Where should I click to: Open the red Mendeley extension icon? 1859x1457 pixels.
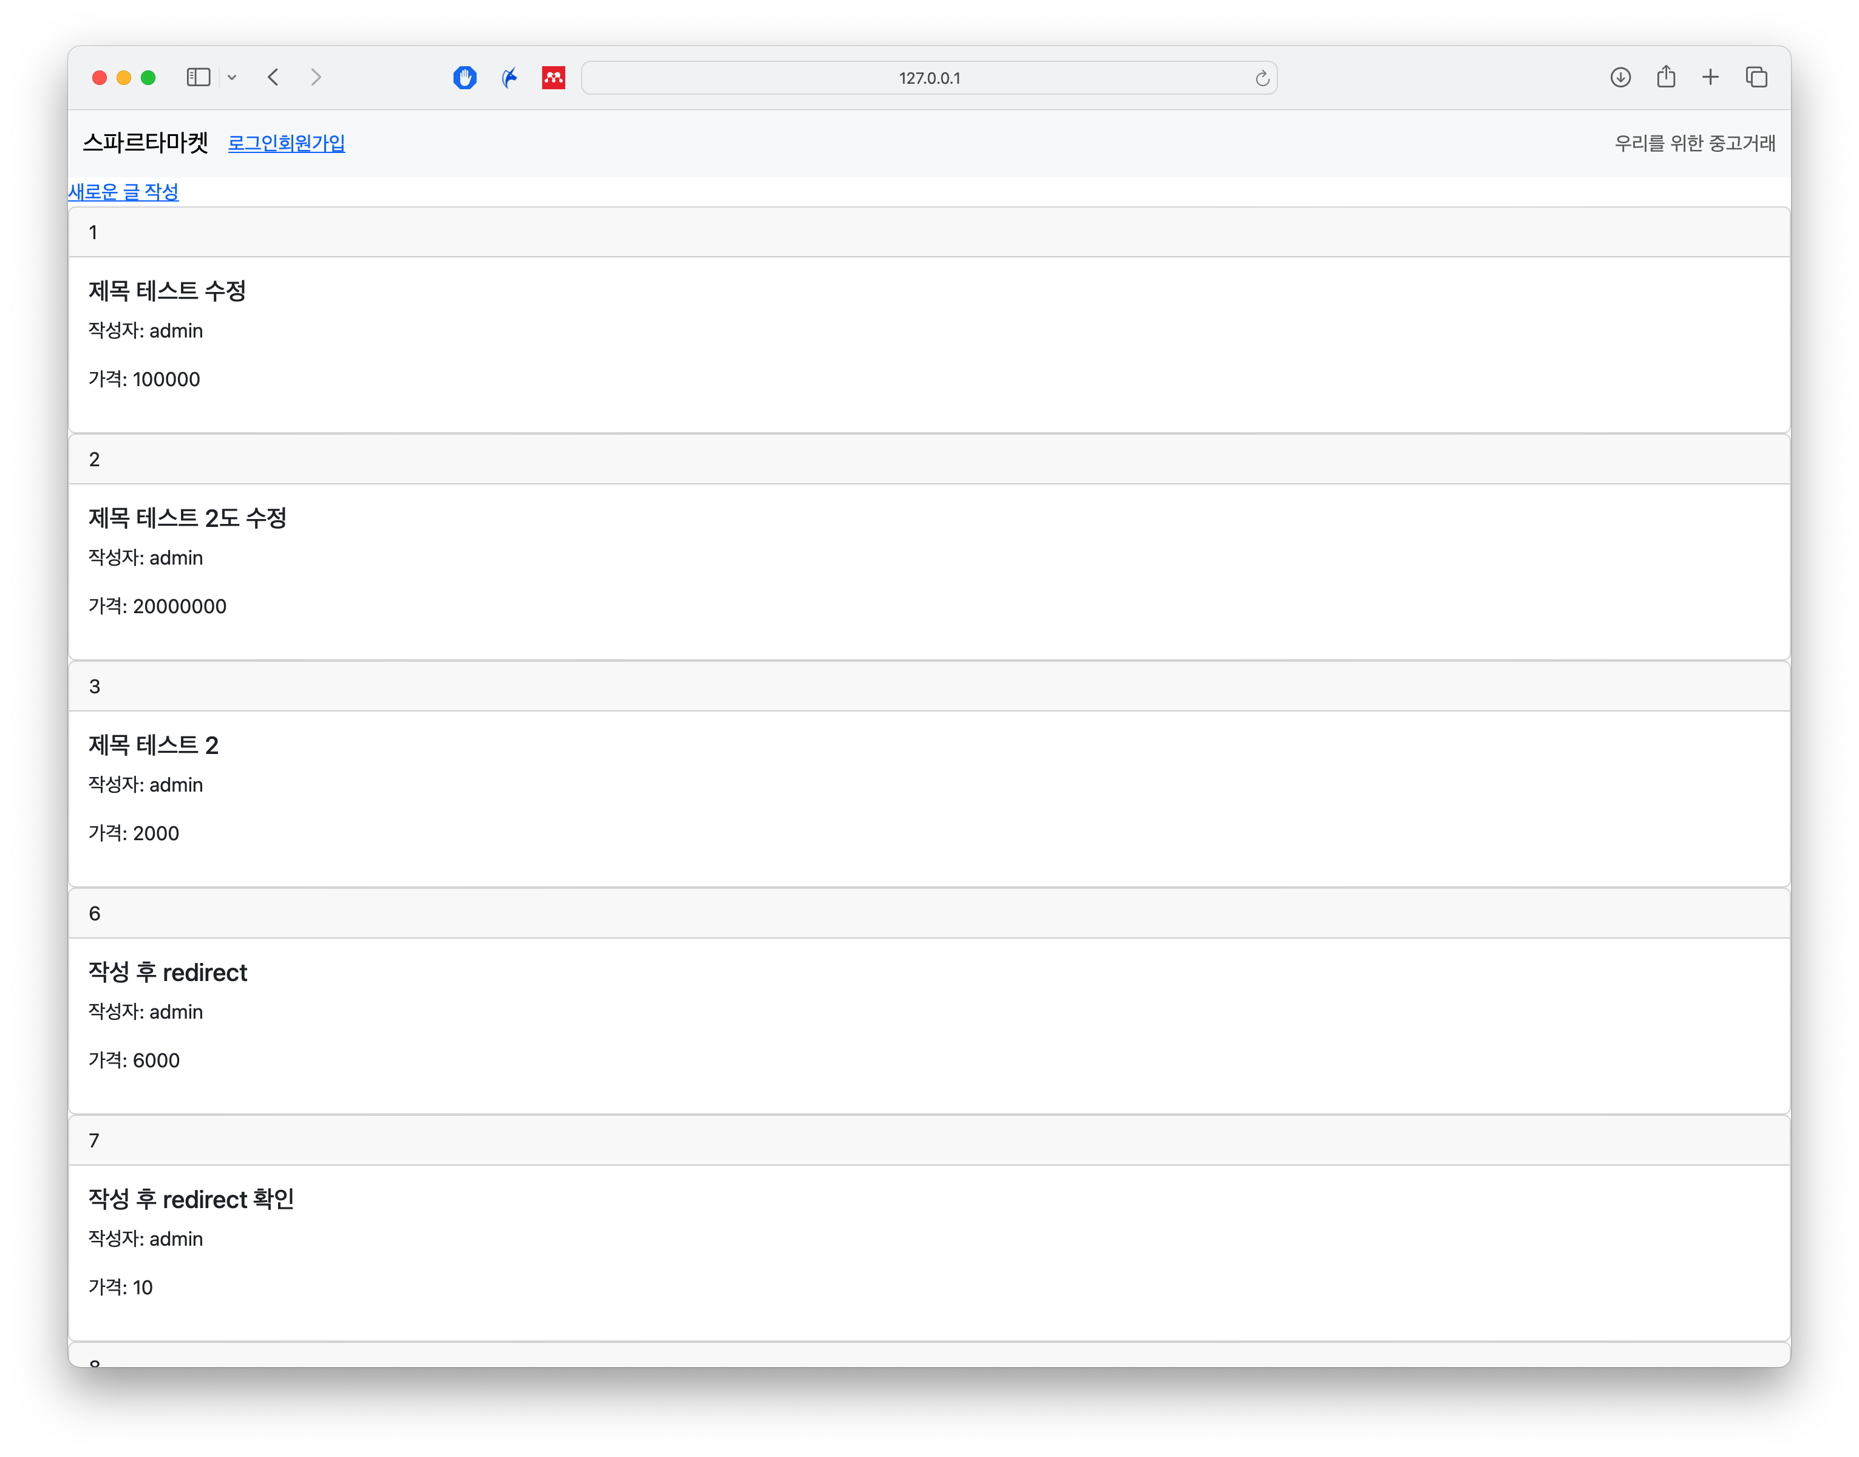[554, 78]
